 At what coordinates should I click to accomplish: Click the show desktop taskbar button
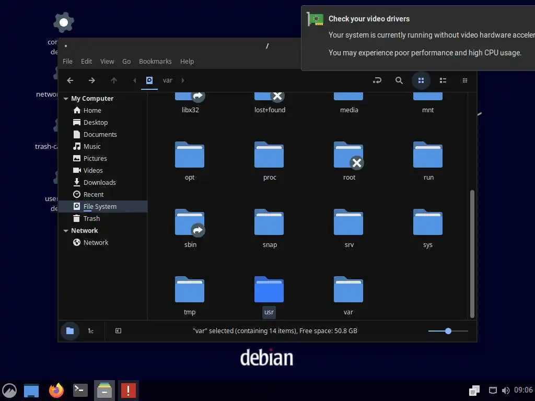[x=31, y=391]
